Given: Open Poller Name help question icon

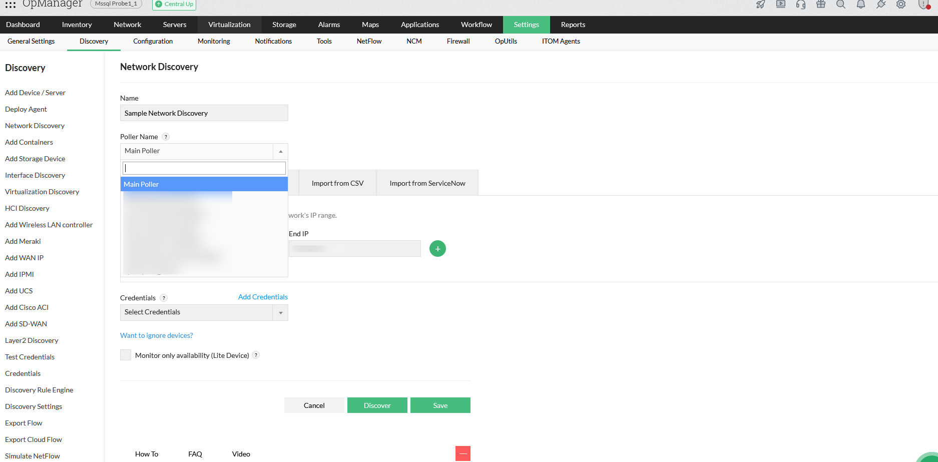Looking at the screenshot, I should (166, 137).
